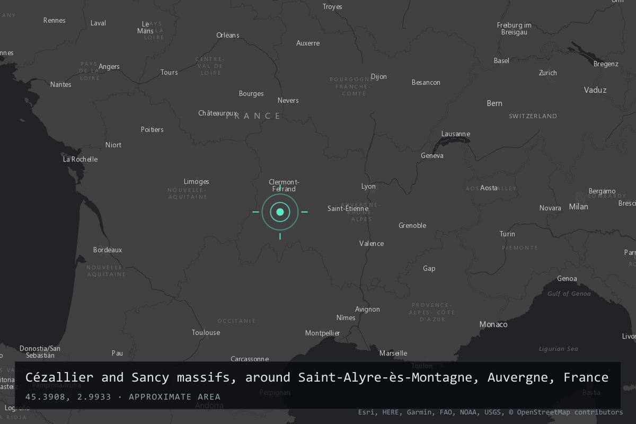Click the Angers city label
This screenshot has height=424, width=636.
click(x=109, y=66)
